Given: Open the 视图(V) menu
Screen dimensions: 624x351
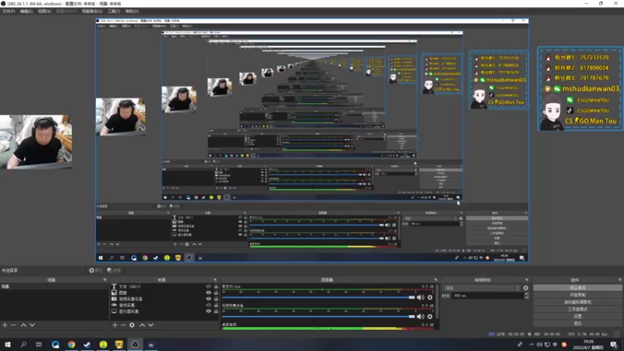Looking at the screenshot, I should click(x=44, y=11).
